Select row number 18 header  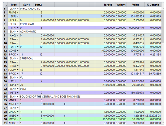5,74
